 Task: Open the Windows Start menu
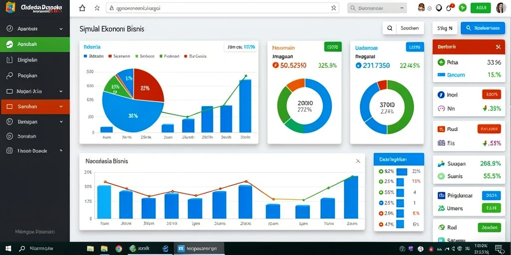click(8, 249)
